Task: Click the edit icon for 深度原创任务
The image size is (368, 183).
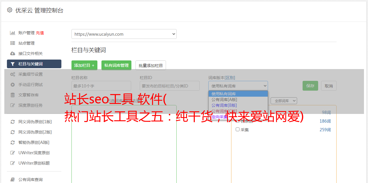Action: point(12,105)
